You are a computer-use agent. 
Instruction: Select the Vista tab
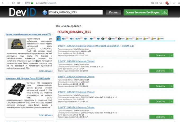tap(121, 39)
